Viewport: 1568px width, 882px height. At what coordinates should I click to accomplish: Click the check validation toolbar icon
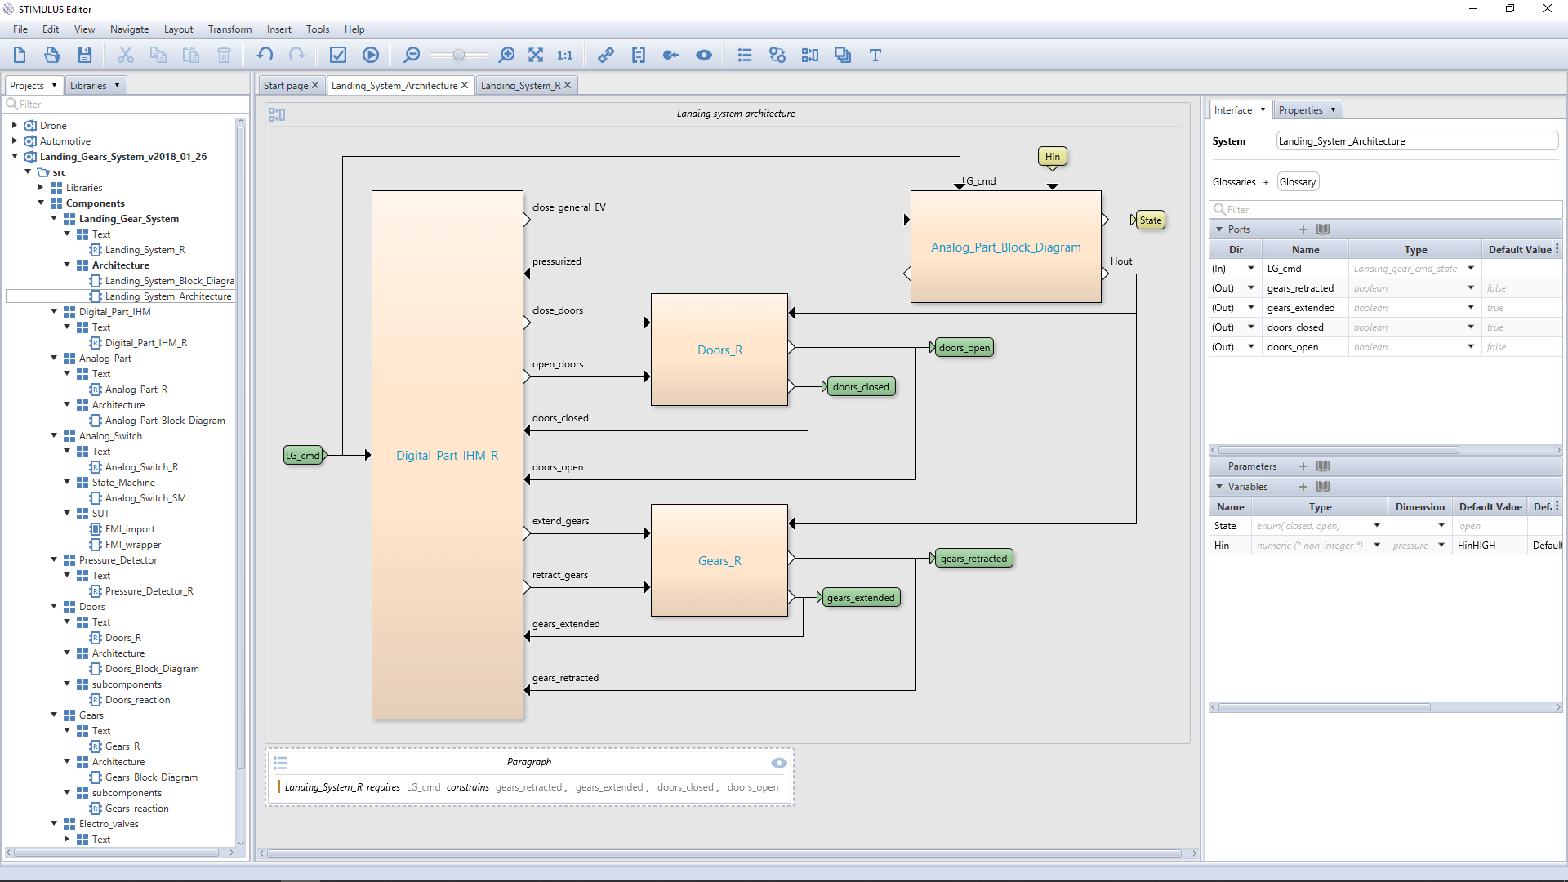point(338,55)
